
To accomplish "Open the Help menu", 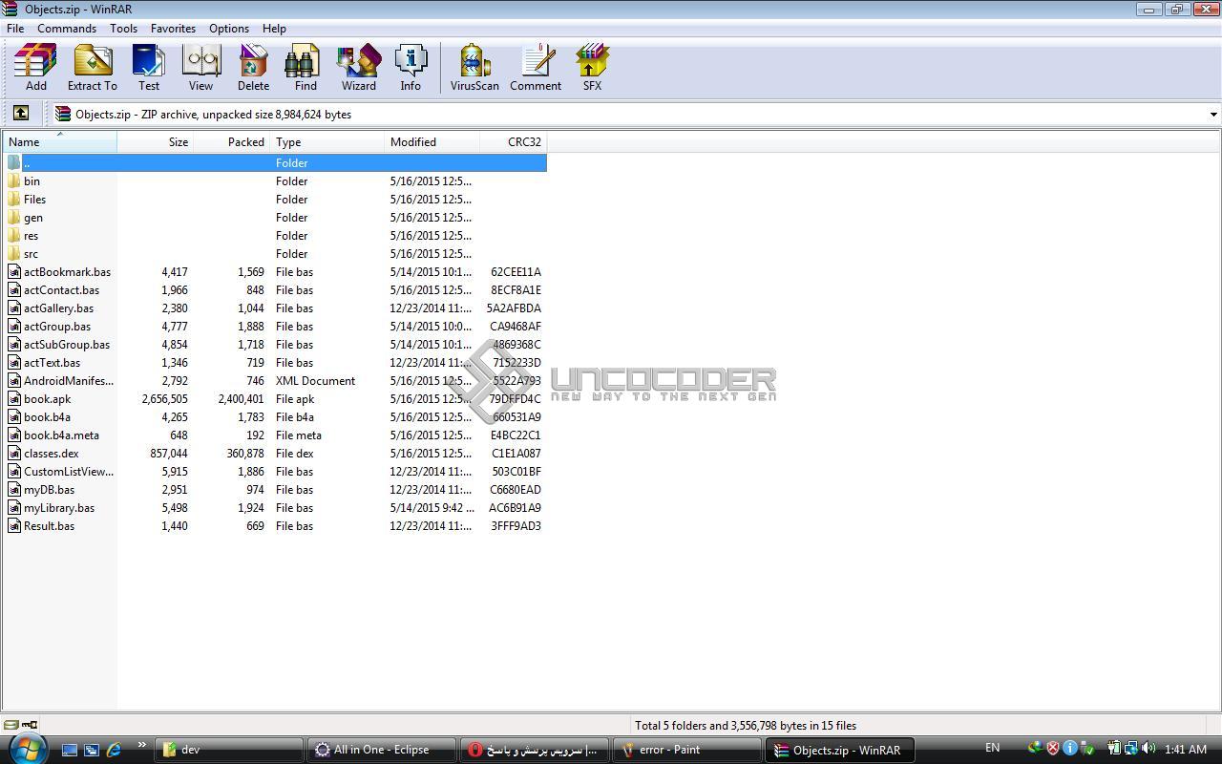I will [274, 29].
